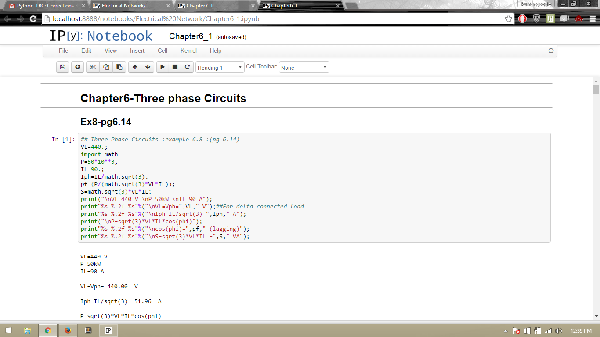Open the Kernel menu
The width and height of the screenshot is (600, 337).
pyautogui.click(x=188, y=50)
